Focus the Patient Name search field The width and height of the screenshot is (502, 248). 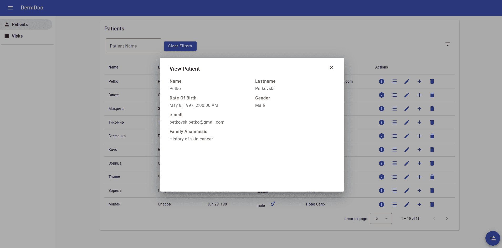(133, 46)
